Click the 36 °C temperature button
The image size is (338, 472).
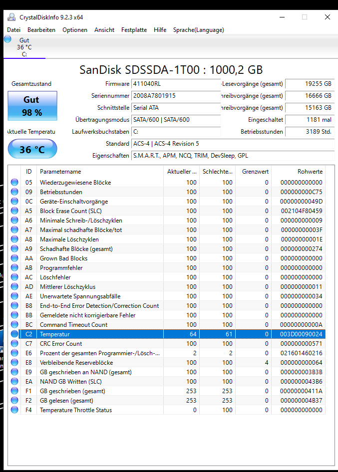pyautogui.click(x=32, y=149)
